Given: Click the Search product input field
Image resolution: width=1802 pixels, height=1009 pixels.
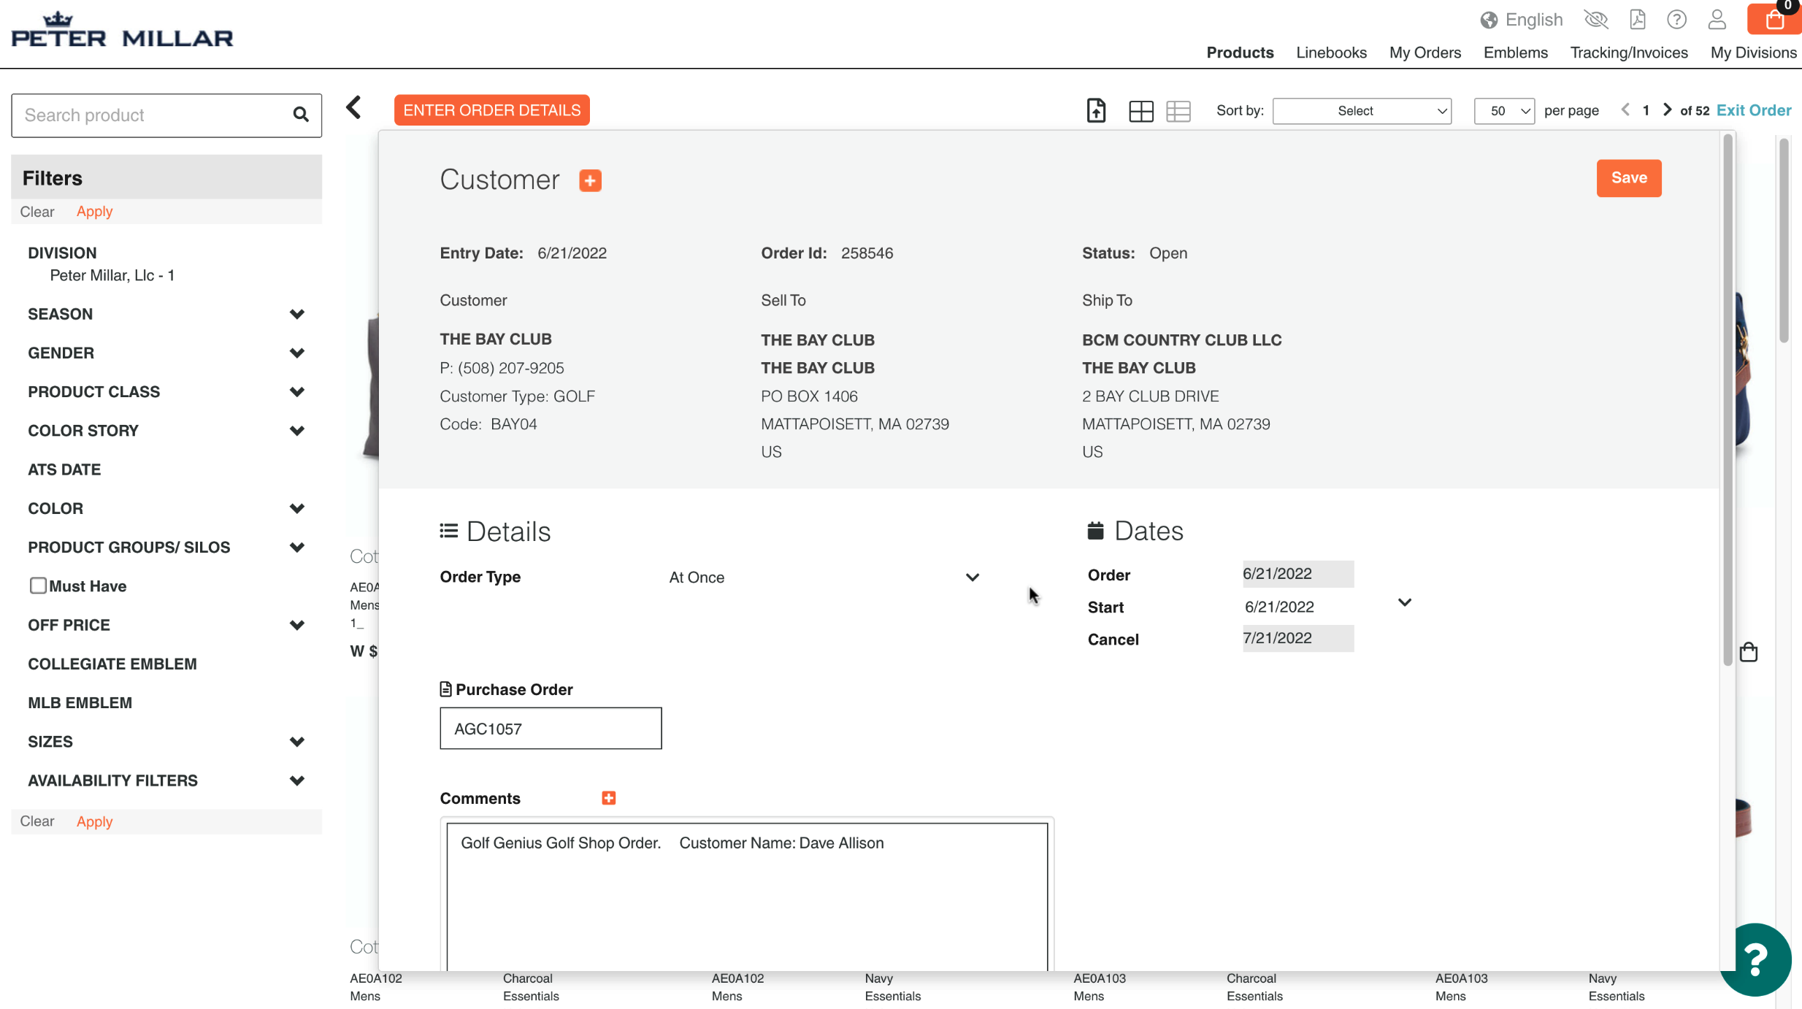Looking at the screenshot, I should click(x=166, y=115).
